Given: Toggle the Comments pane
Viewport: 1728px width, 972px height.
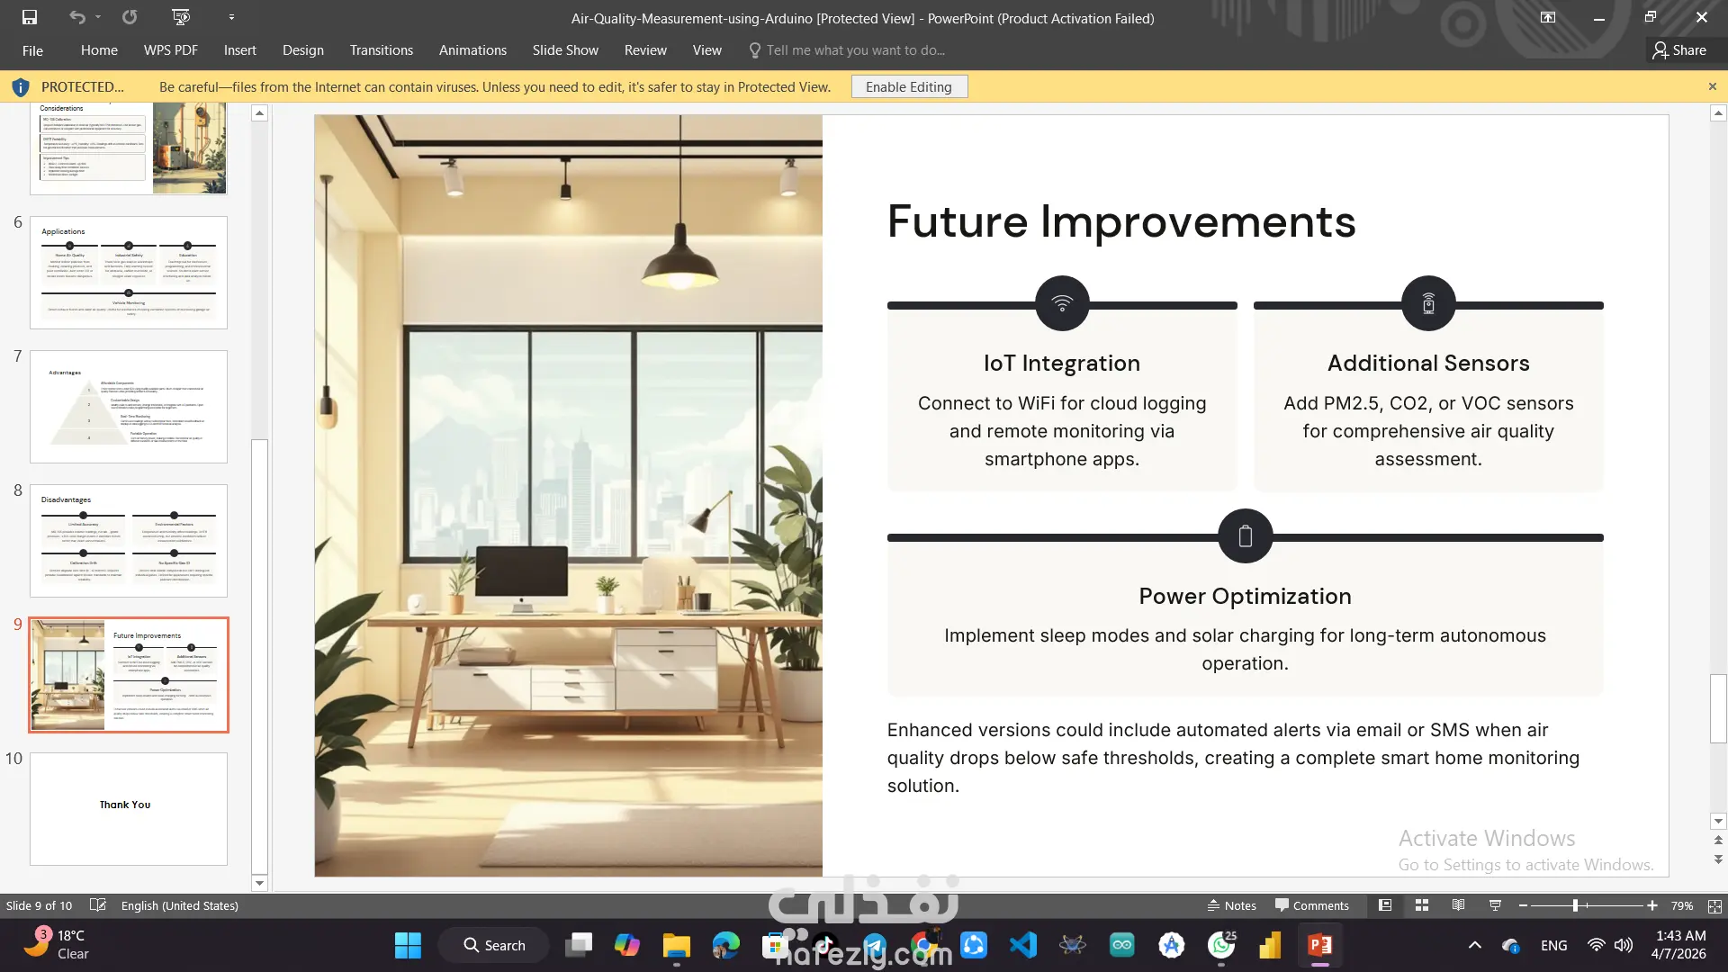Looking at the screenshot, I should pyautogui.click(x=1311, y=905).
